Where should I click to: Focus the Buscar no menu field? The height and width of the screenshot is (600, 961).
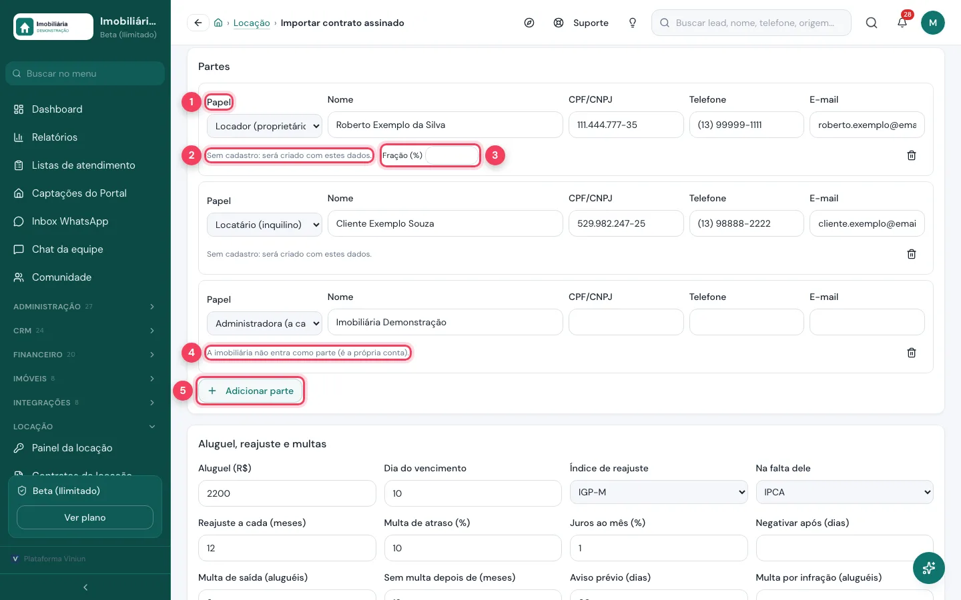pos(85,73)
